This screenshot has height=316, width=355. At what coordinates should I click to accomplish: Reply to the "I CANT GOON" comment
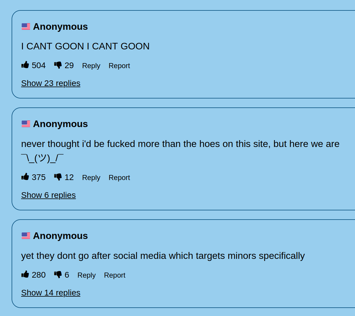click(x=91, y=66)
